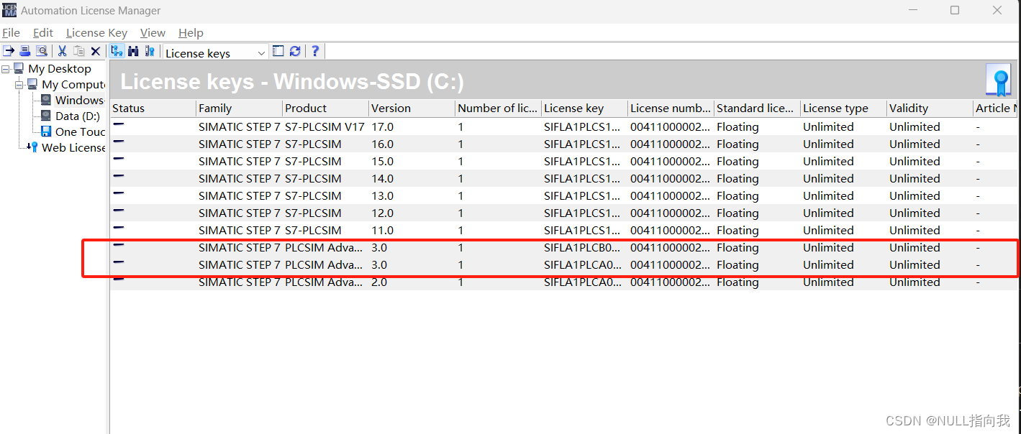1021x434 pixels.
Task: Click the license check icon beside binoculars
Action: tap(150, 51)
